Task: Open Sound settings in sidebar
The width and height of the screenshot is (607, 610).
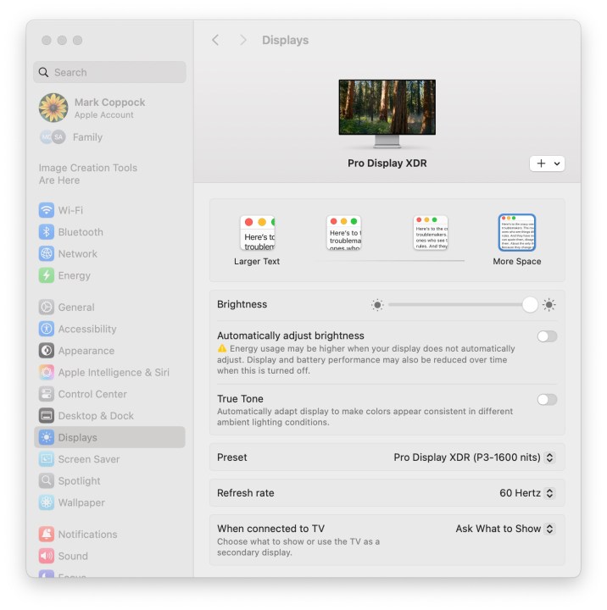Action: (x=109, y=556)
